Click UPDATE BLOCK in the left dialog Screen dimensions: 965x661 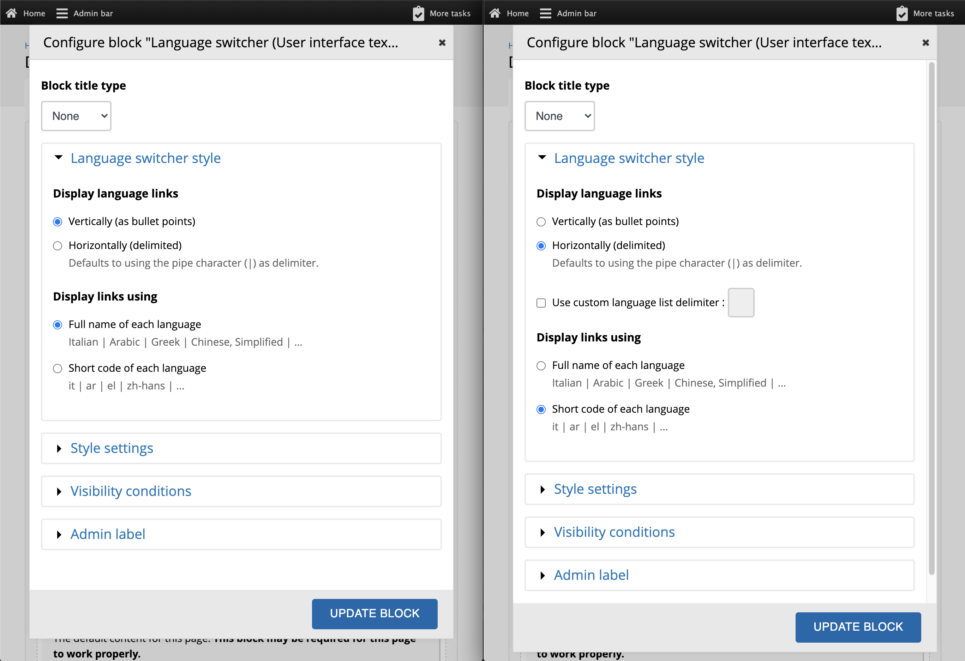coord(374,614)
